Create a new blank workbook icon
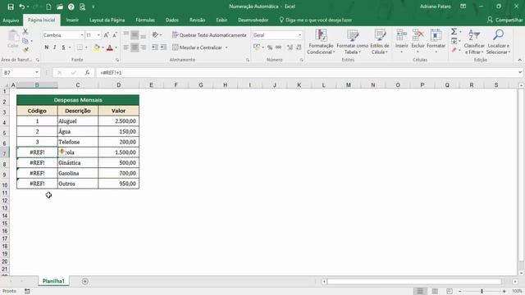 [x=48, y=7]
